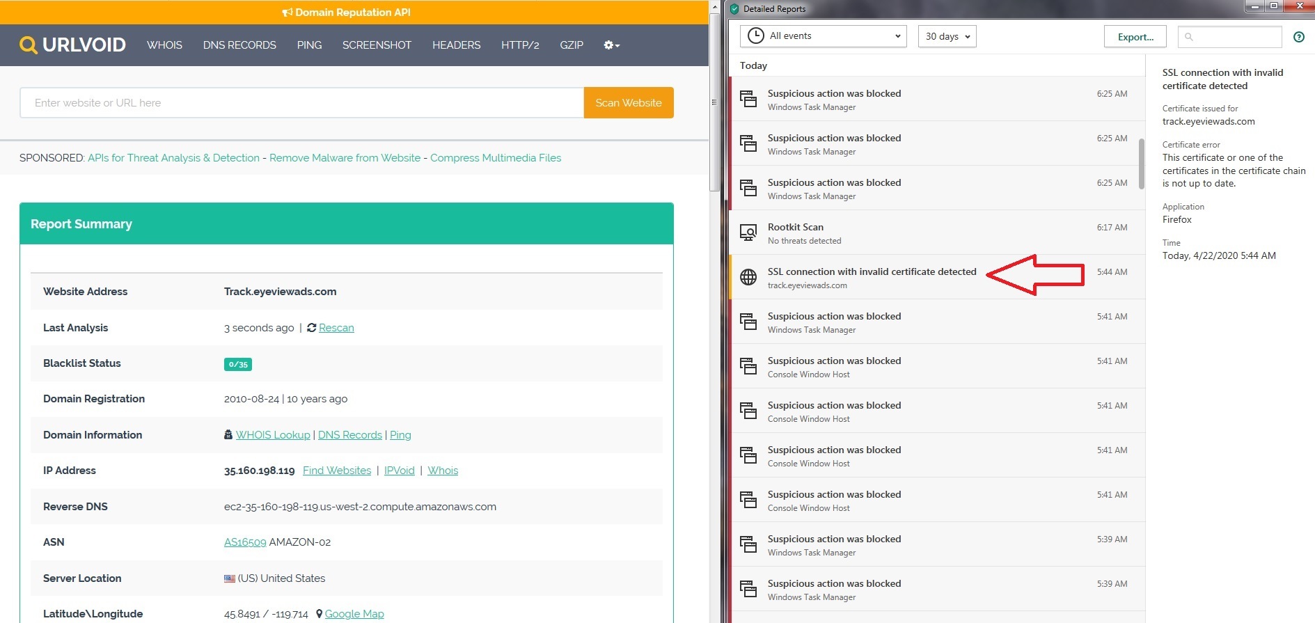Click the Detailed Reports shield title icon
Screen dimensions: 1315x623
pyautogui.click(x=734, y=9)
